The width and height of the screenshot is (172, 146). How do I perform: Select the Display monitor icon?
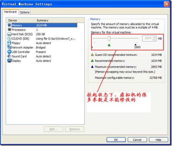(x=10, y=61)
